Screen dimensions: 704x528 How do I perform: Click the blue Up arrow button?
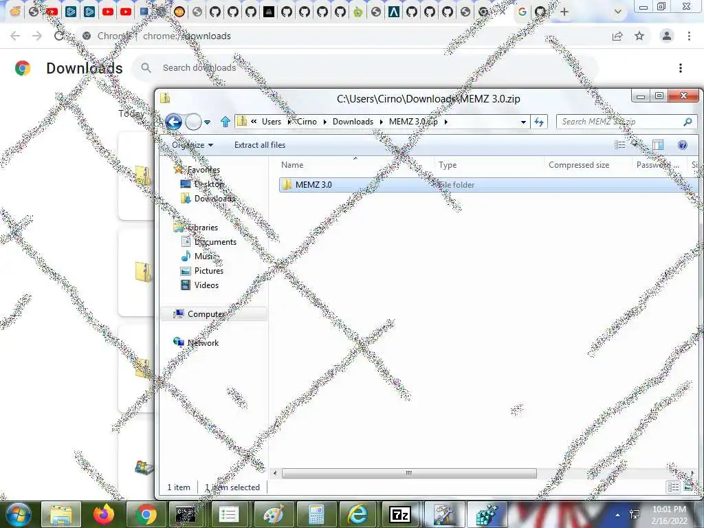click(225, 122)
